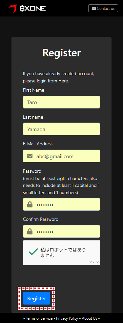Click the envelope icon in Contact us
123x323 pixels.
point(94,9)
